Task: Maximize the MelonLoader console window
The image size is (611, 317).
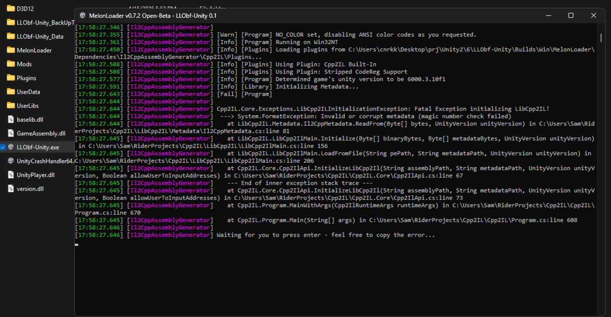Action: coord(571,16)
